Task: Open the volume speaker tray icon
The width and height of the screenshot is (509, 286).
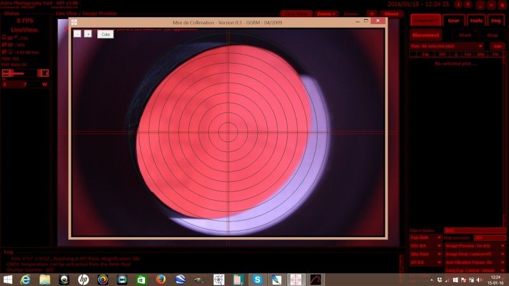Action: point(480,280)
